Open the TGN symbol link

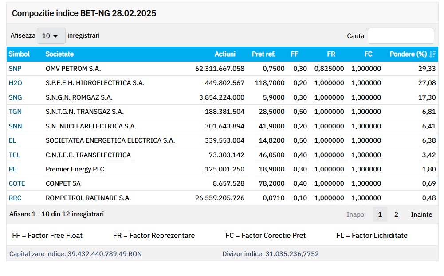tap(15, 112)
